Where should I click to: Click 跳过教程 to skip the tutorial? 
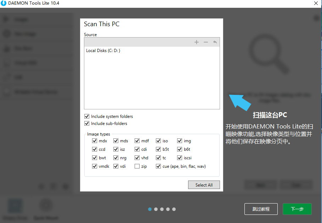(261, 209)
